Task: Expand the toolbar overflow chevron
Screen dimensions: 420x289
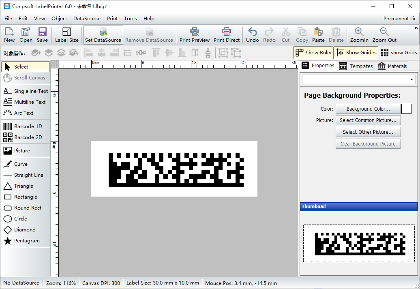Action: point(416,28)
